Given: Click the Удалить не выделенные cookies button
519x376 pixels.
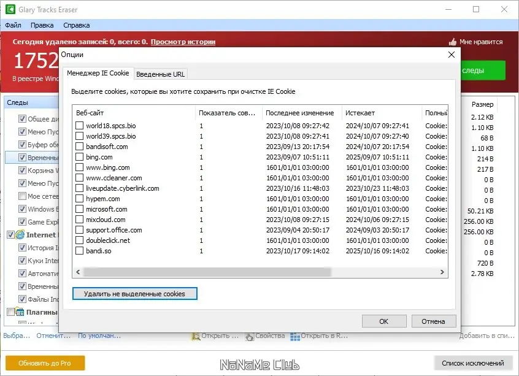Looking at the screenshot, I should 135,294.
